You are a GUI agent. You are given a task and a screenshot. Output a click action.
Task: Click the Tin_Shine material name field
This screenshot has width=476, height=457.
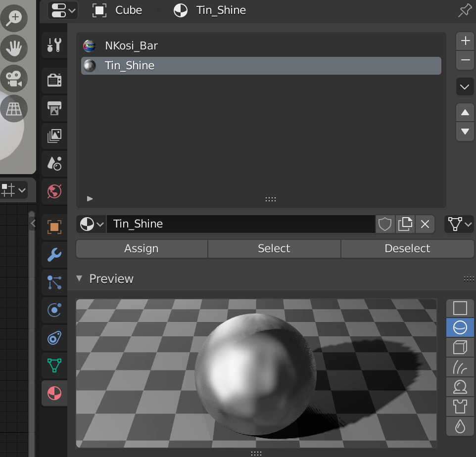pos(241,224)
